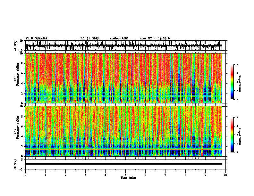254x196 pixels.
Task: Click the '3' tick label on time axis
Action: pos(85,175)
